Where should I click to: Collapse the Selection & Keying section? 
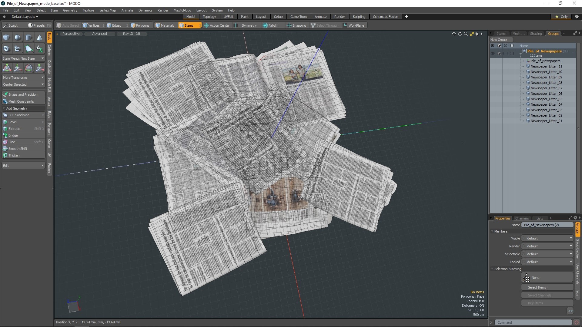point(508,269)
